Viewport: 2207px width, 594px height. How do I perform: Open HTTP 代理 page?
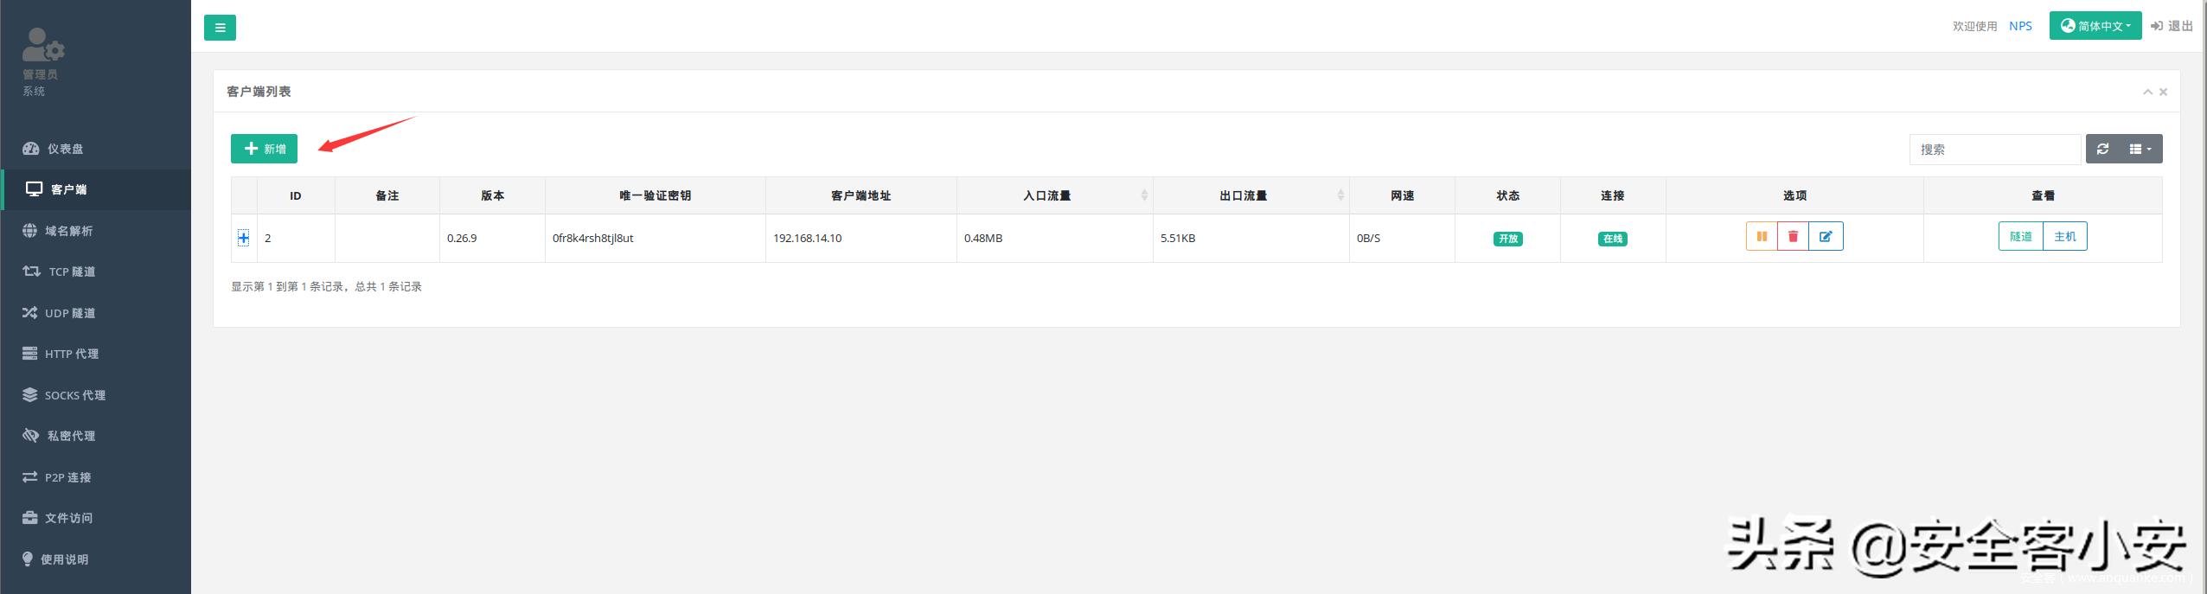tap(95, 354)
